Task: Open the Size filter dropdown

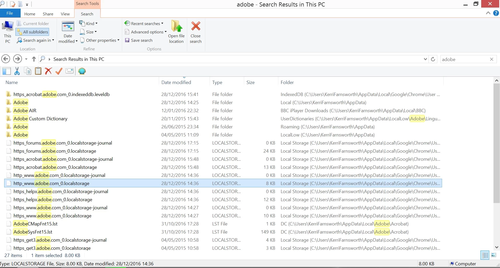Action: coord(88,32)
